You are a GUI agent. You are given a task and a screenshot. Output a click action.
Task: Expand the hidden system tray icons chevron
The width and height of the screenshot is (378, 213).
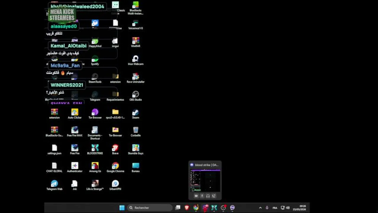(260, 208)
